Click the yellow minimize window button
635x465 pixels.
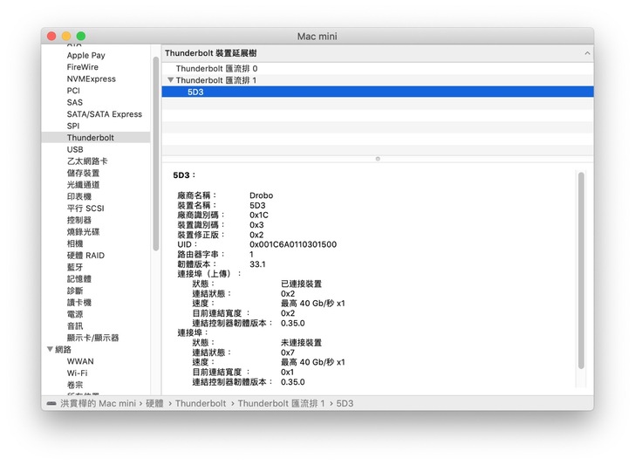point(66,36)
